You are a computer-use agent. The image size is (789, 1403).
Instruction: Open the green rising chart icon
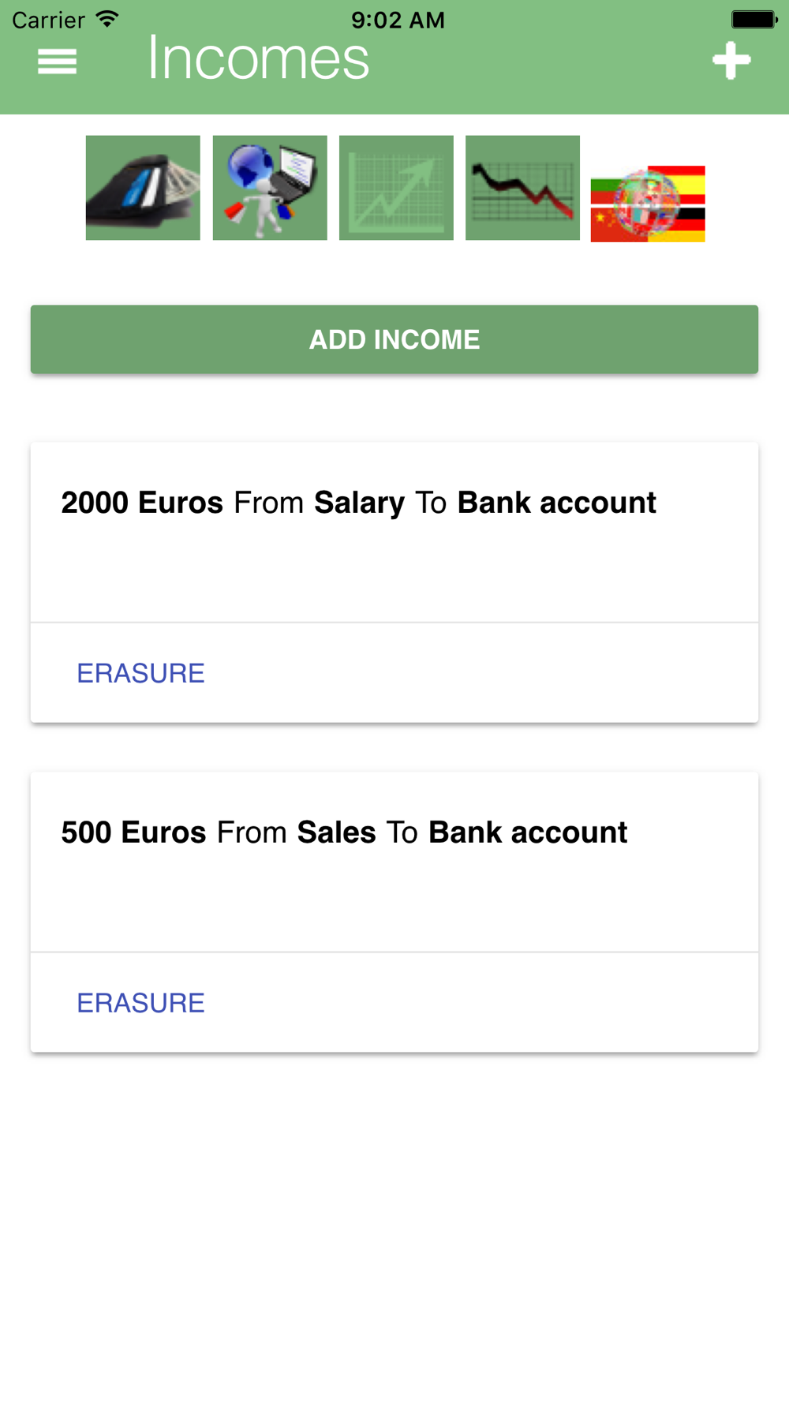(x=396, y=188)
